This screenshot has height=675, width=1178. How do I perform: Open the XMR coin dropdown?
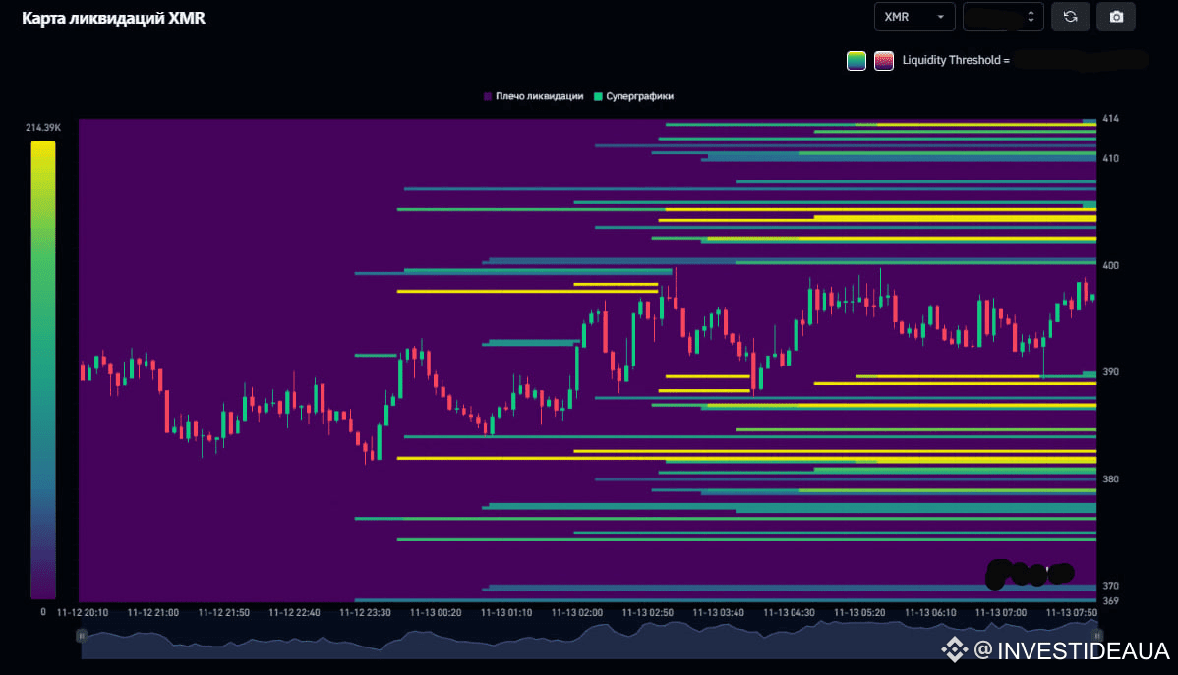point(913,17)
